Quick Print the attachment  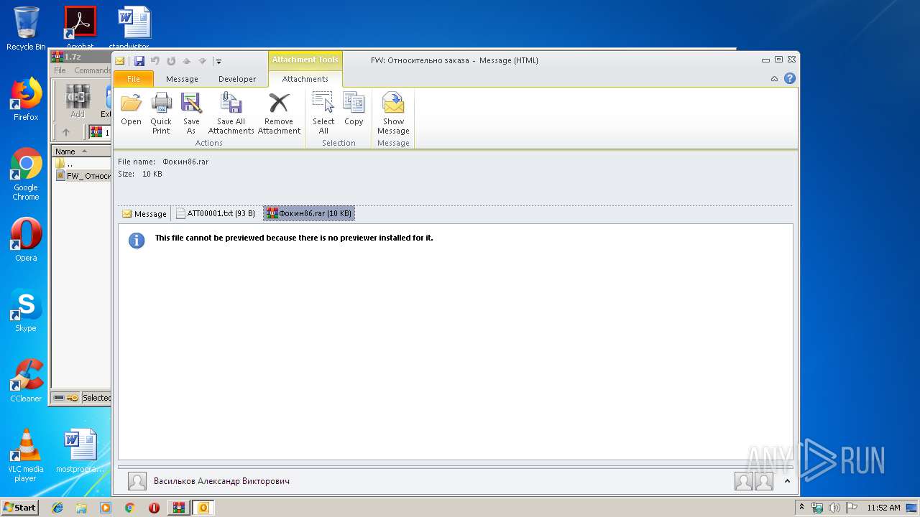(x=161, y=112)
